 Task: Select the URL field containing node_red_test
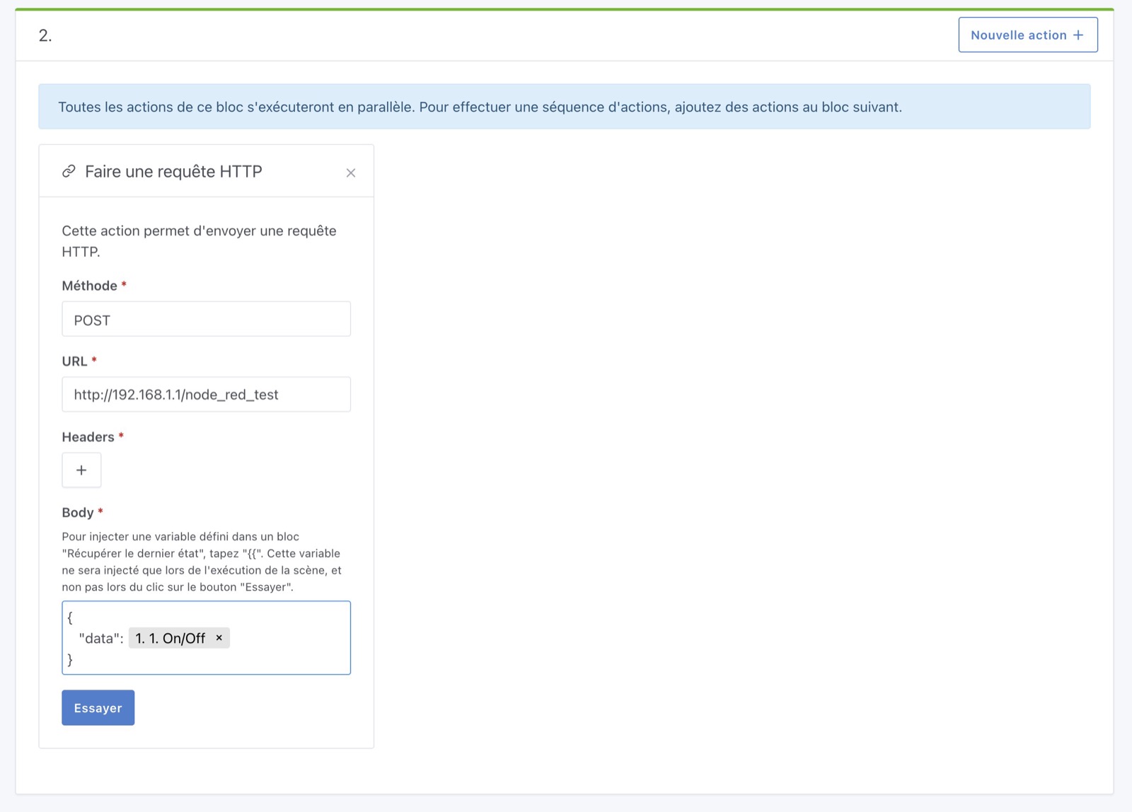(206, 395)
